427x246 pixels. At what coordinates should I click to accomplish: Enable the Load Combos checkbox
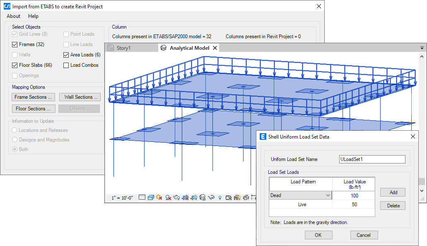click(66, 65)
